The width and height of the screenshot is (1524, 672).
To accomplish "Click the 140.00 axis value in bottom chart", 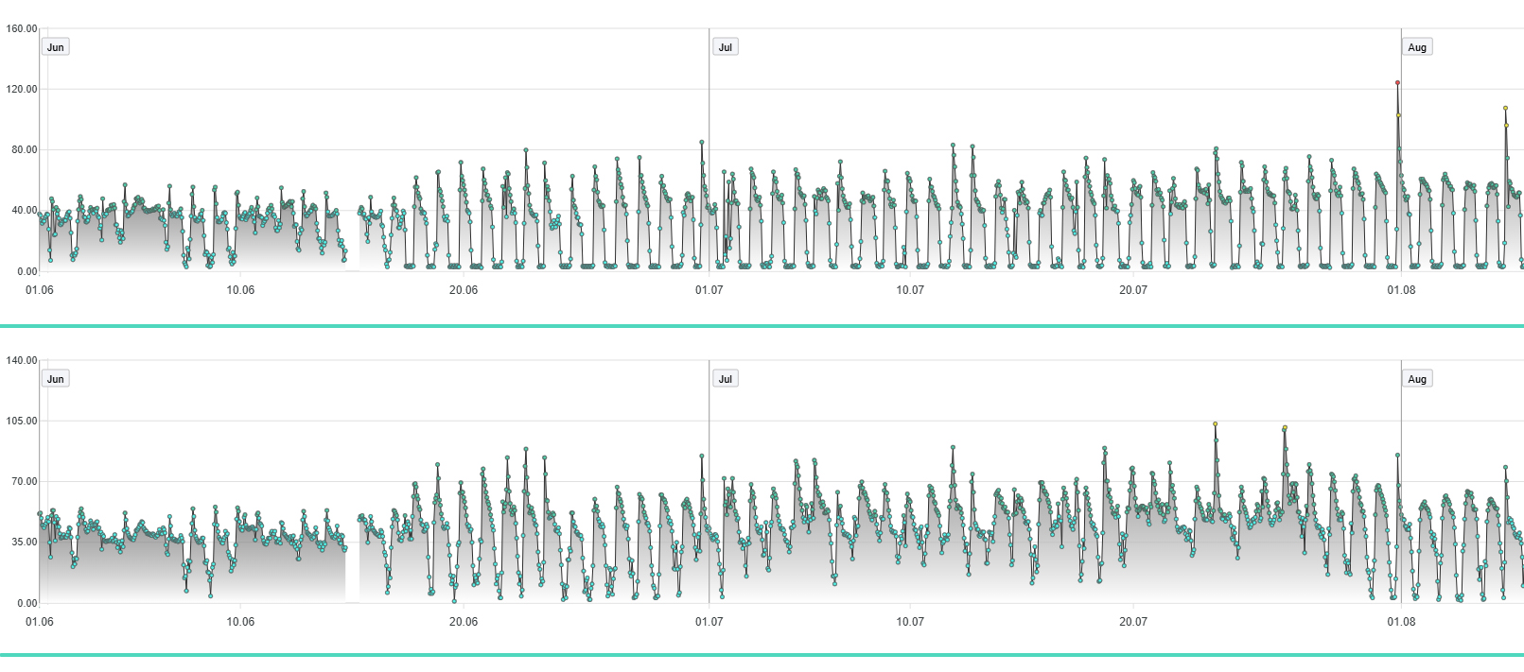I will 22,360.
